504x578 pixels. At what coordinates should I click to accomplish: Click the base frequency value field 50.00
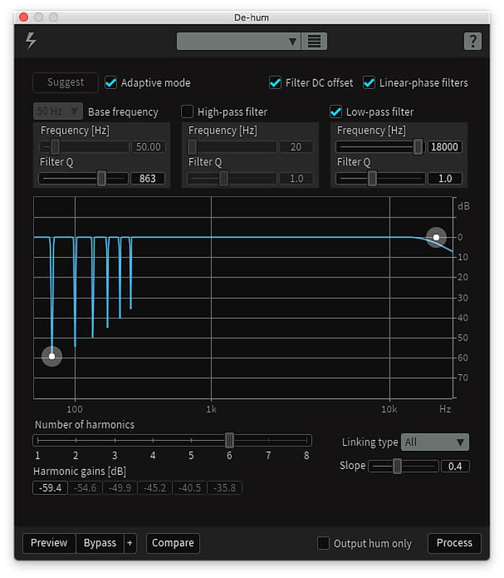148,147
